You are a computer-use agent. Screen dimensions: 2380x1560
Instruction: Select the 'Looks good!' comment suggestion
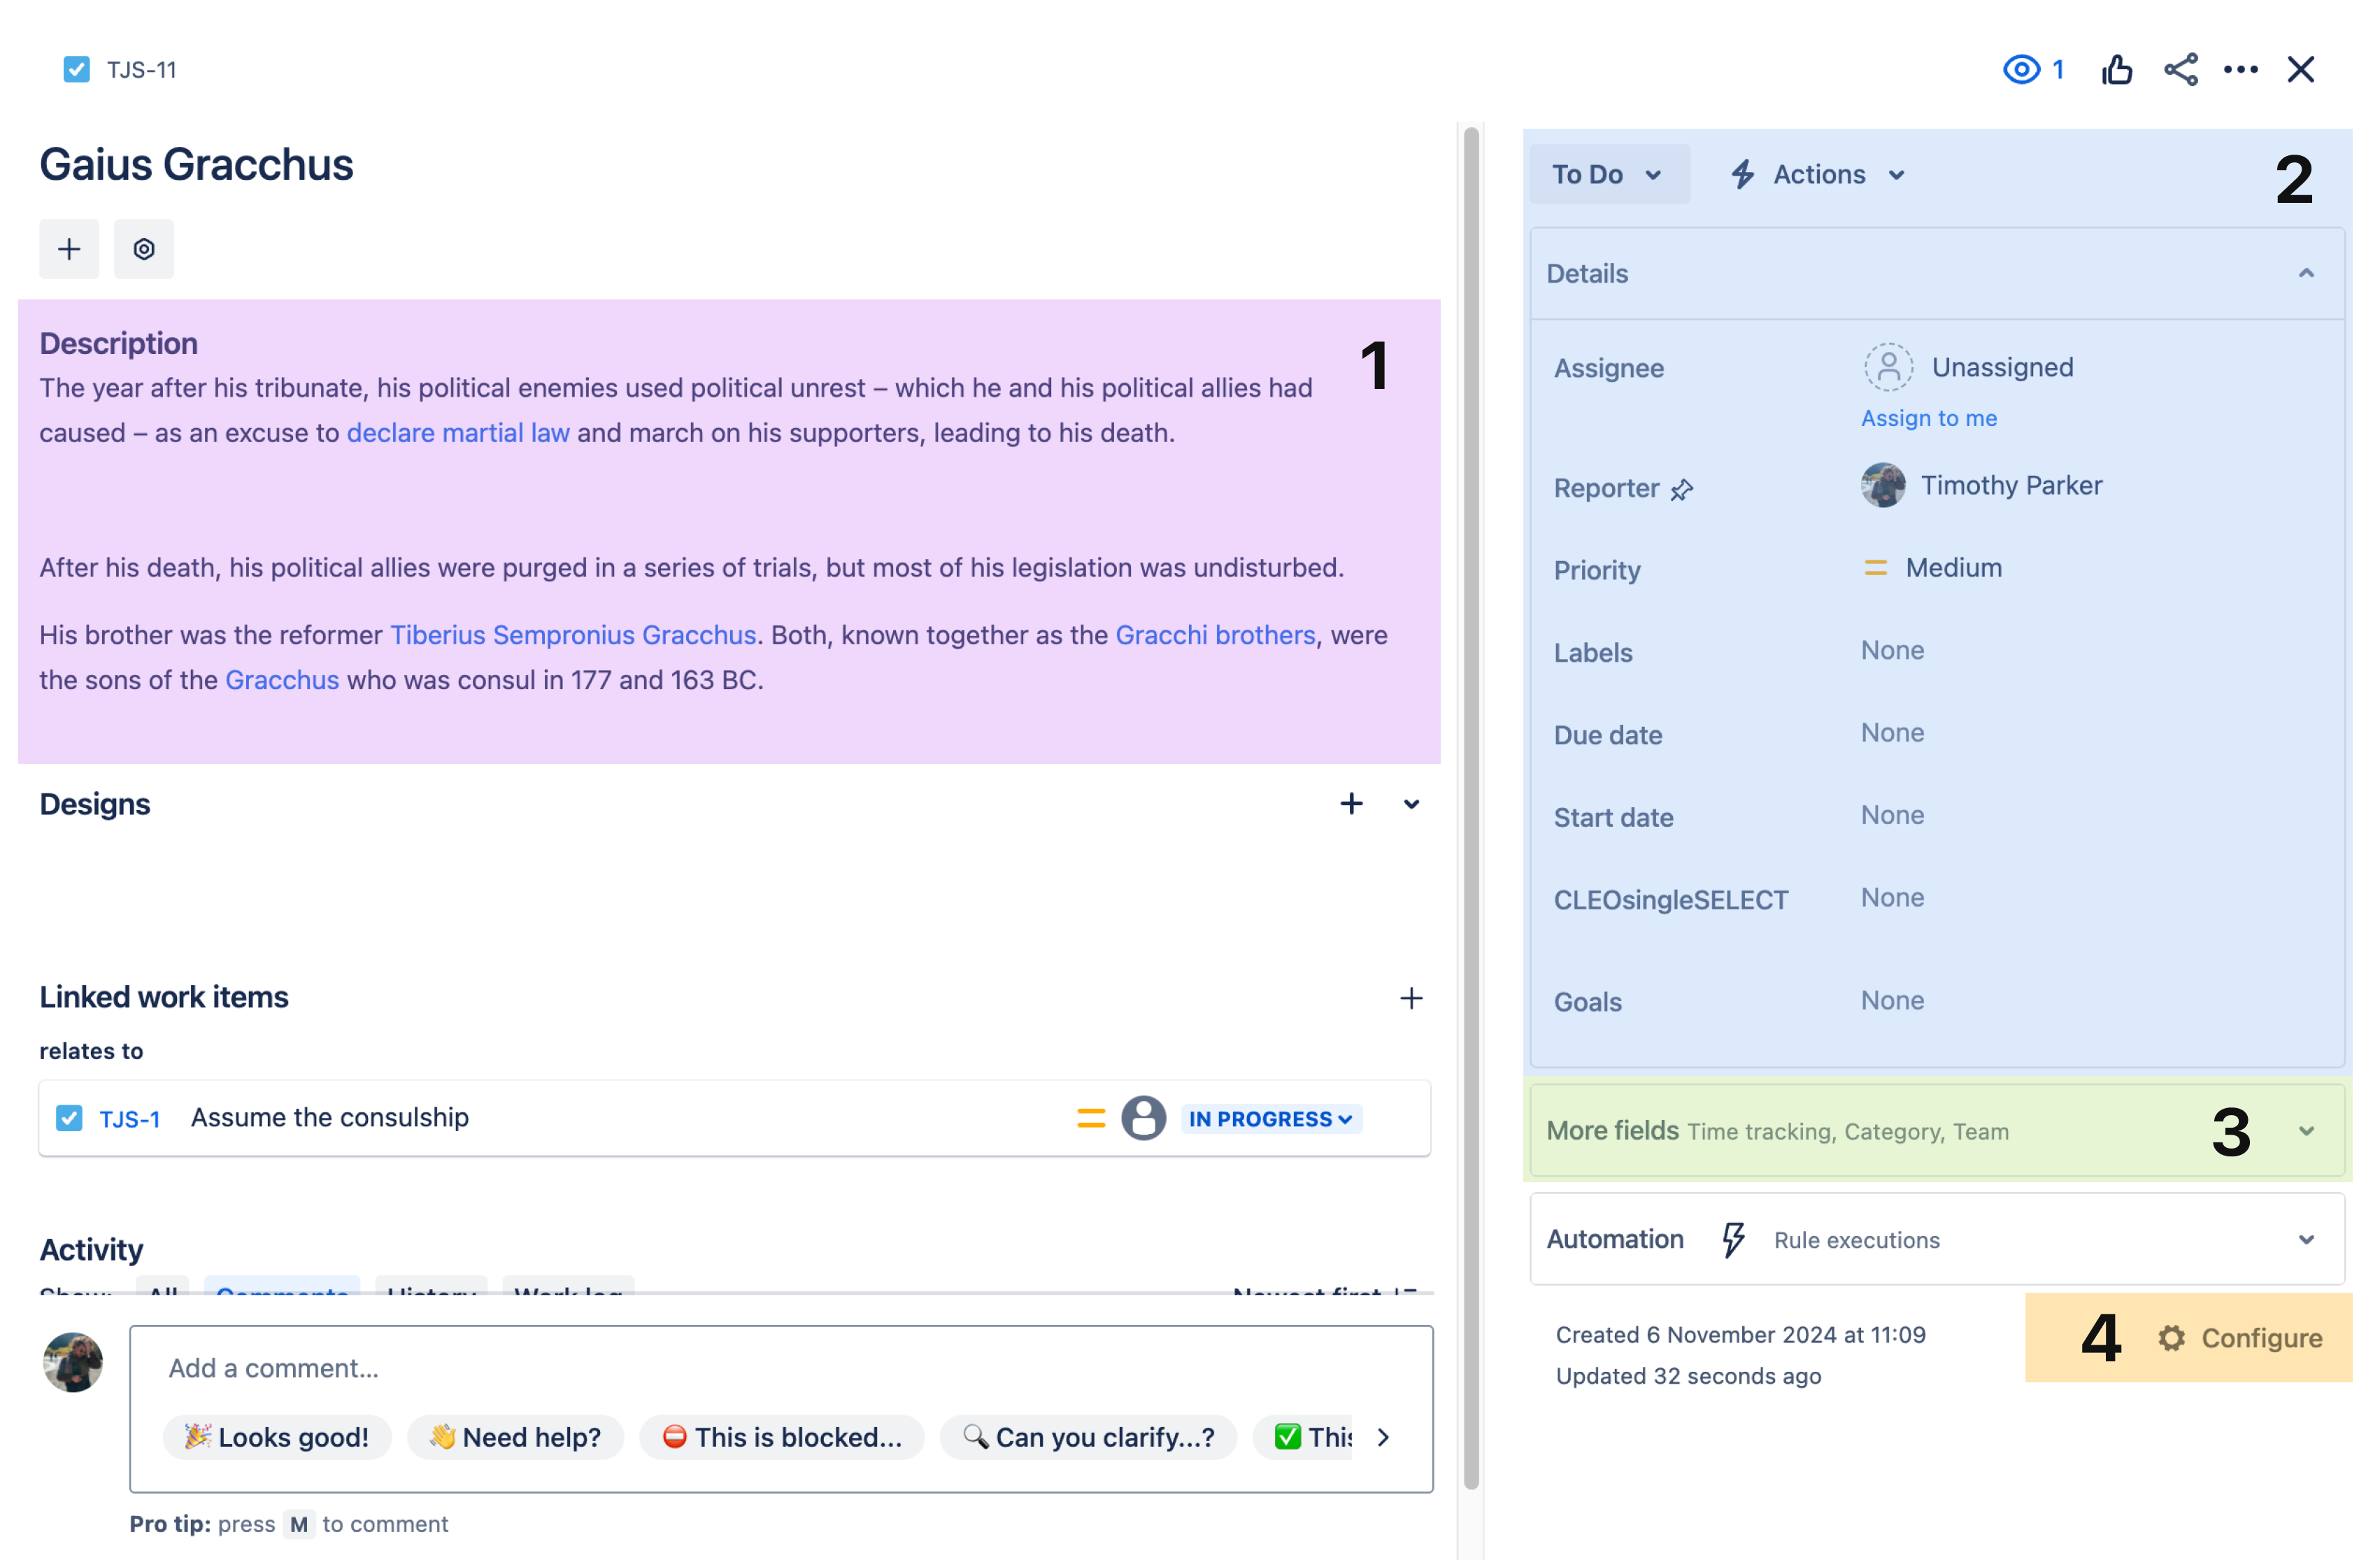point(277,1437)
